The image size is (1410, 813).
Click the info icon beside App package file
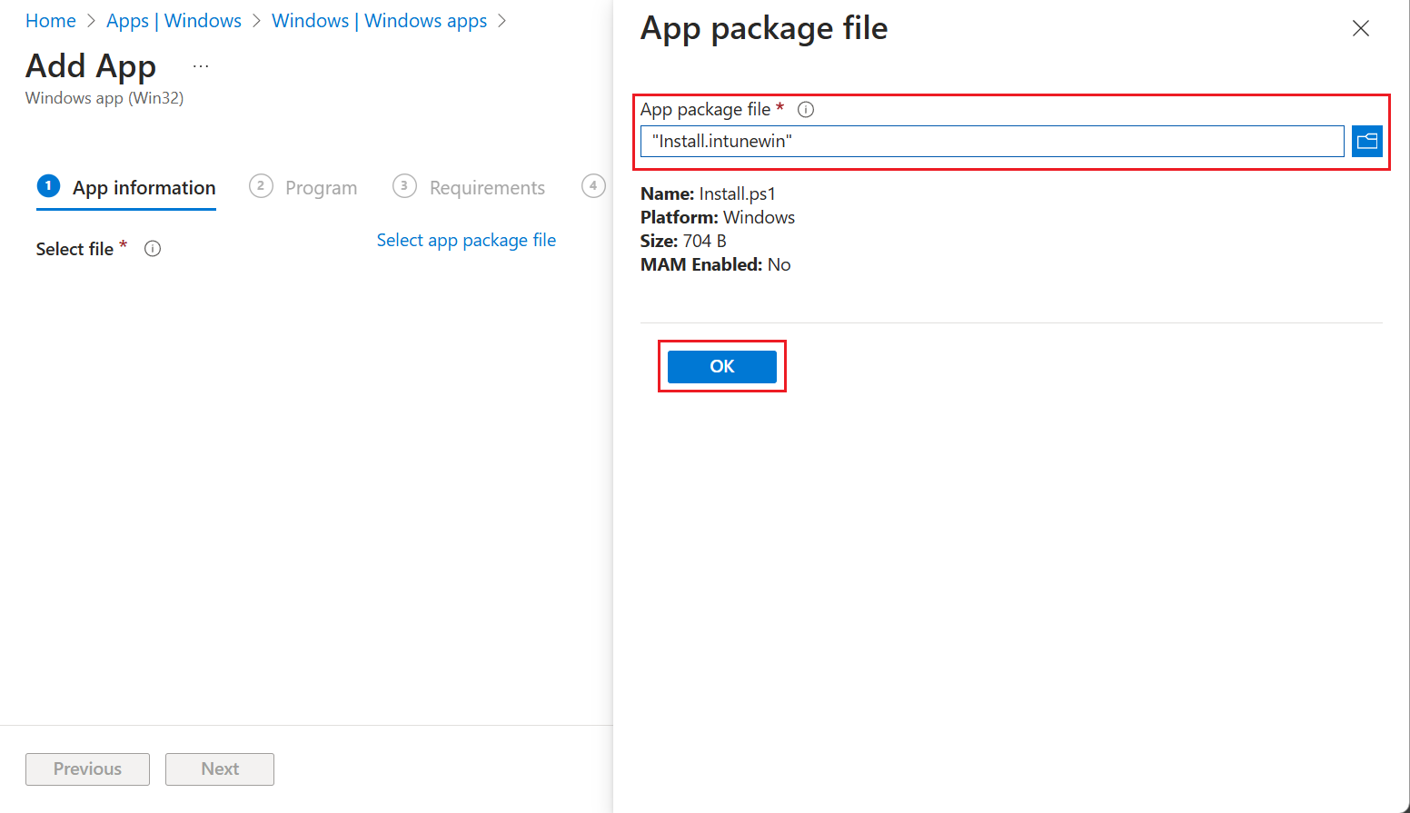(x=805, y=109)
